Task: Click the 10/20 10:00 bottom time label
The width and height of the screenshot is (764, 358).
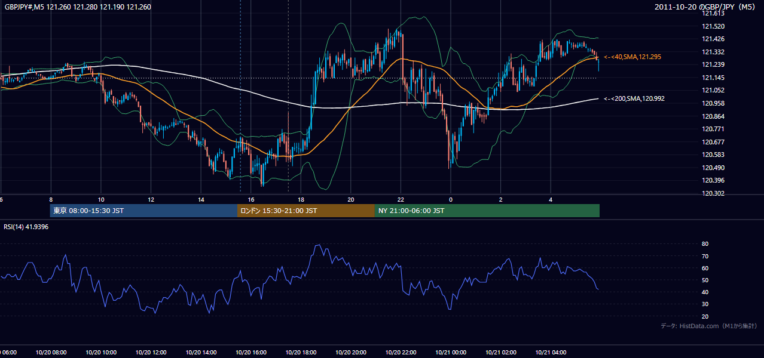Action: [x=101, y=353]
